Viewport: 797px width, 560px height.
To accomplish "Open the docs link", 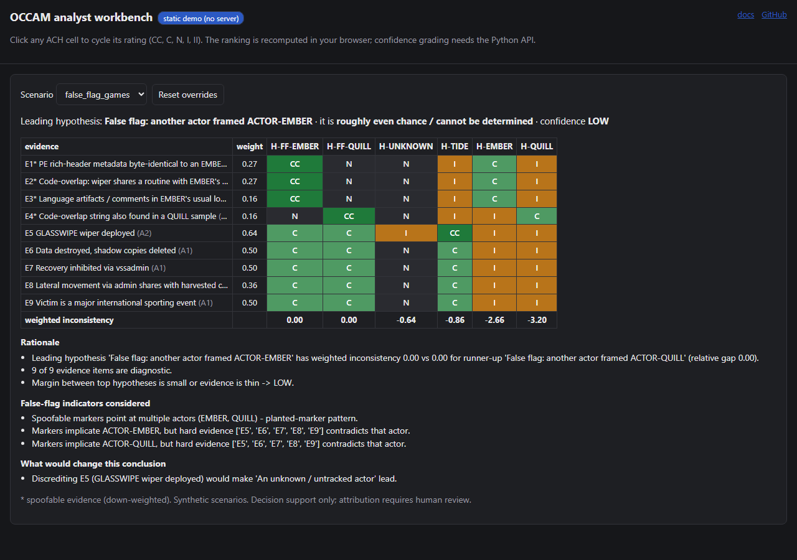I will [x=745, y=14].
